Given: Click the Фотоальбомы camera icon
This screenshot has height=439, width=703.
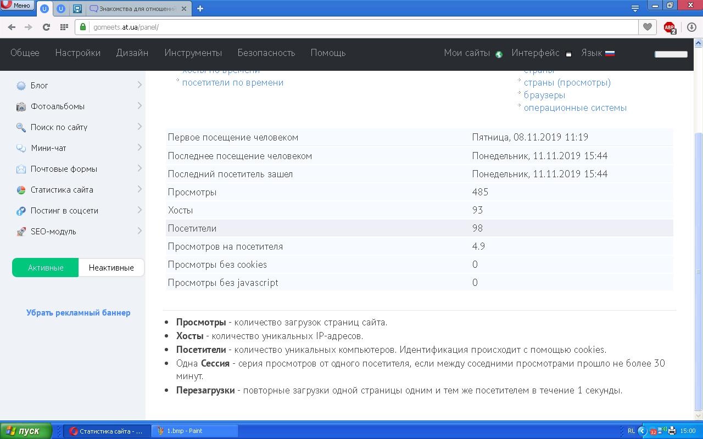Looking at the screenshot, I should (x=21, y=106).
